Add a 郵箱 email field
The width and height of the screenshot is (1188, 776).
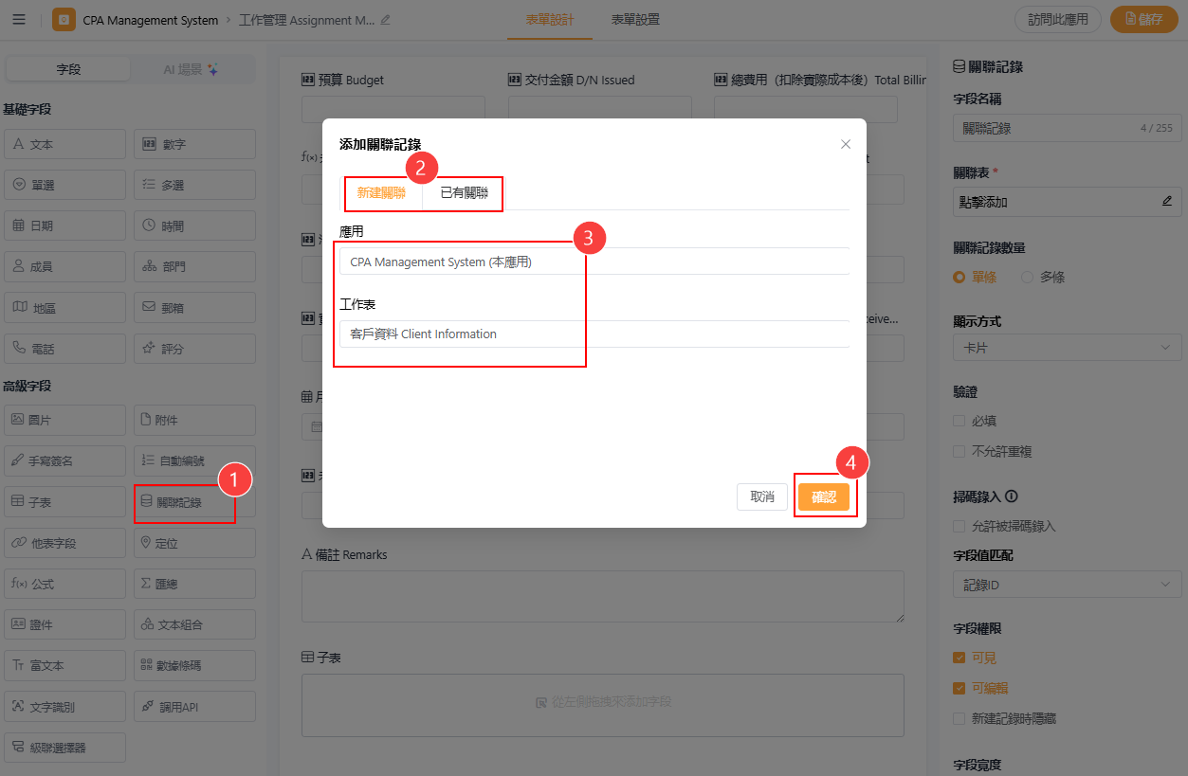(194, 307)
